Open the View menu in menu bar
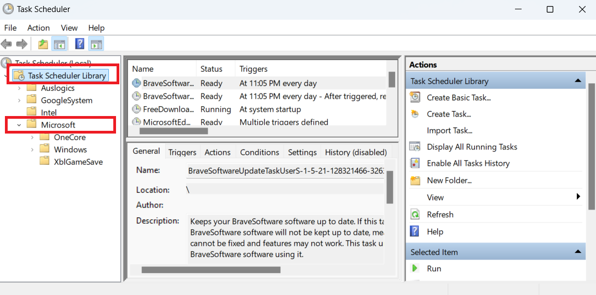 tap(69, 28)
